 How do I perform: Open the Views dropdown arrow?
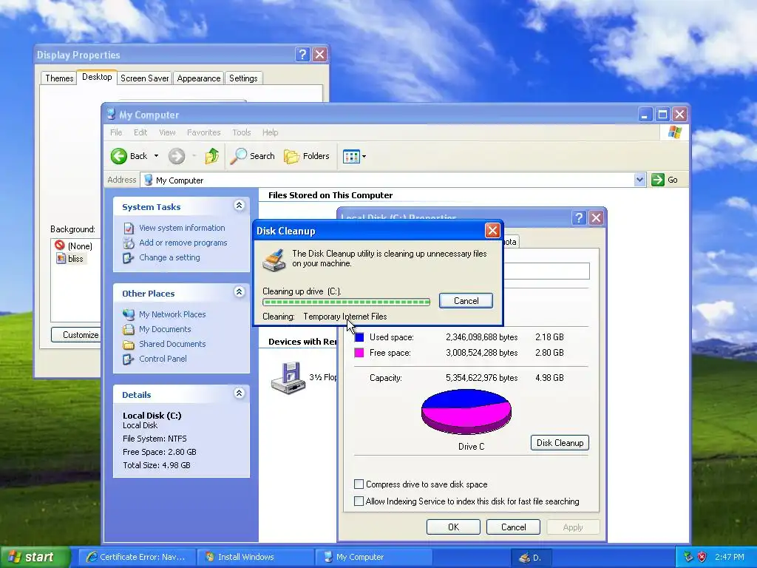[x=364, y=157]
